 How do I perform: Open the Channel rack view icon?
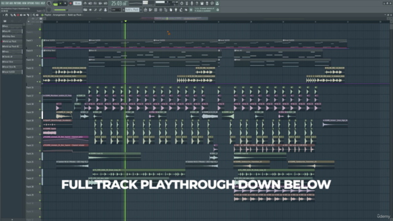tap(156, 10)
